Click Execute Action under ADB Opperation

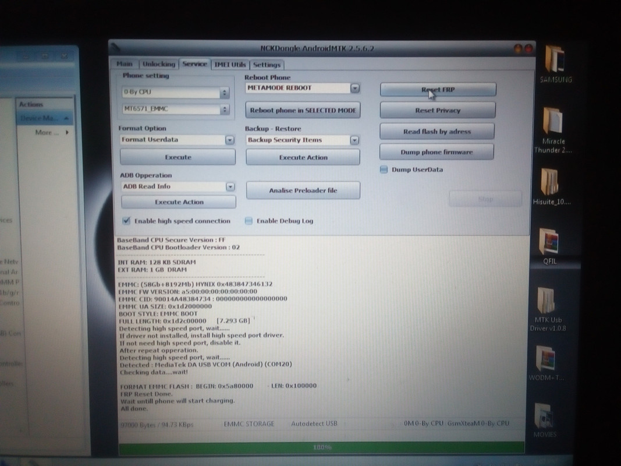(179, 202)
